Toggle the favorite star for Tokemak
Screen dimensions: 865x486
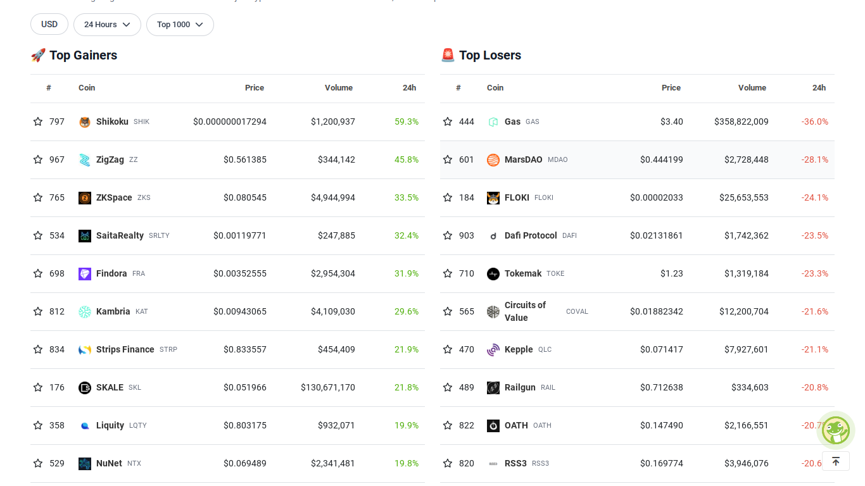(x=448, y=273)
